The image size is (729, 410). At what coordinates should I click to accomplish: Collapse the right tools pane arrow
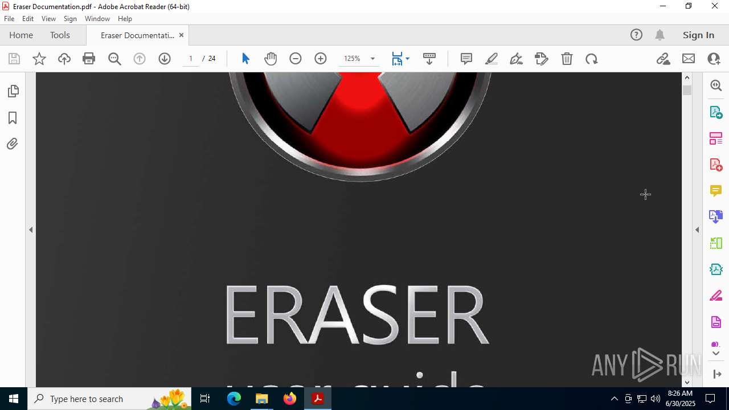tap(697, 230)
